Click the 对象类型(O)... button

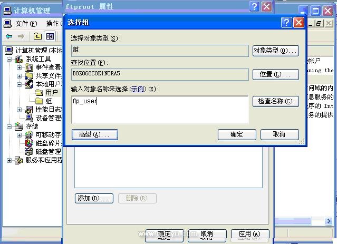pos(275,51)
